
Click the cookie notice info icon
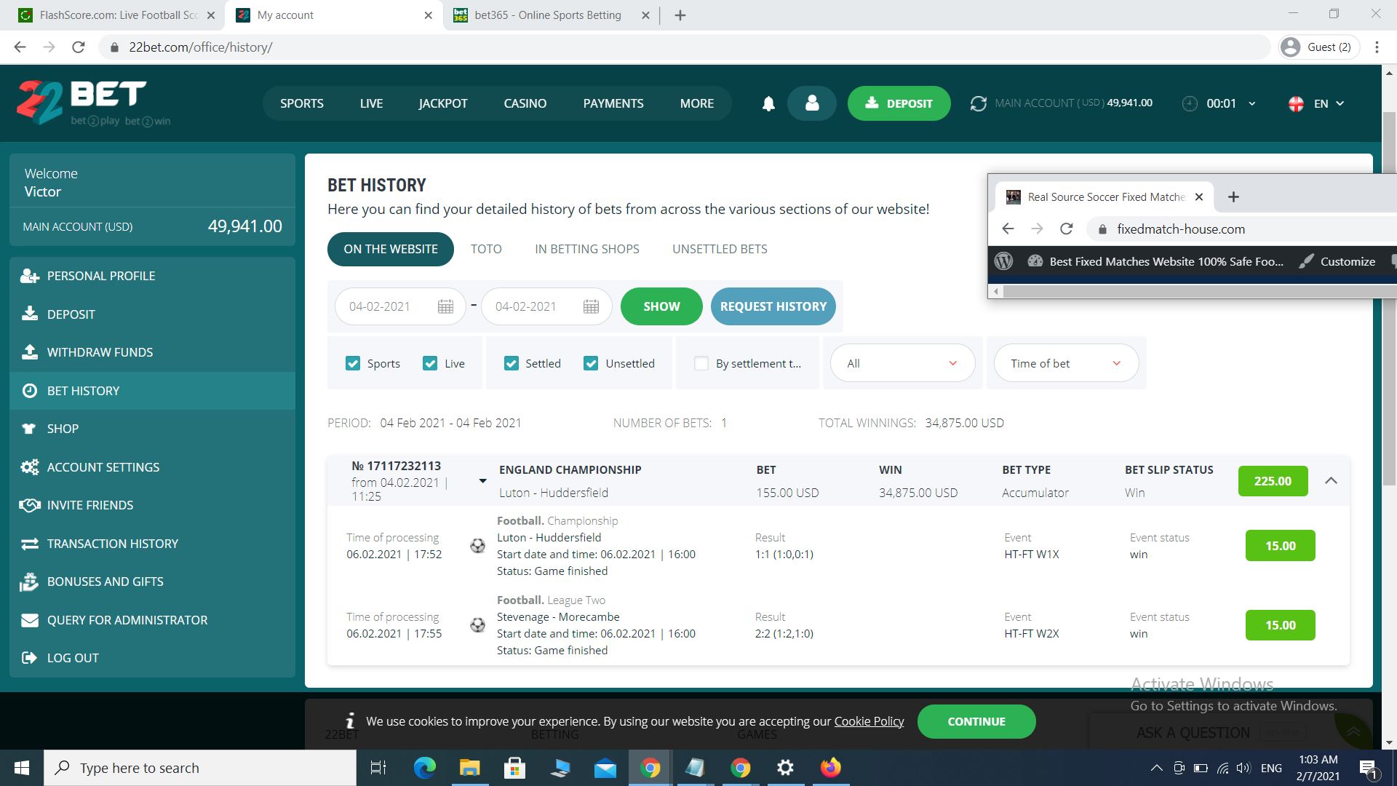(x=350, y=720)
